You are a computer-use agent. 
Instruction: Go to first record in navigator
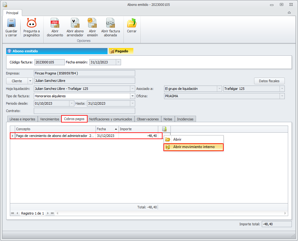(x=12, y=213)
